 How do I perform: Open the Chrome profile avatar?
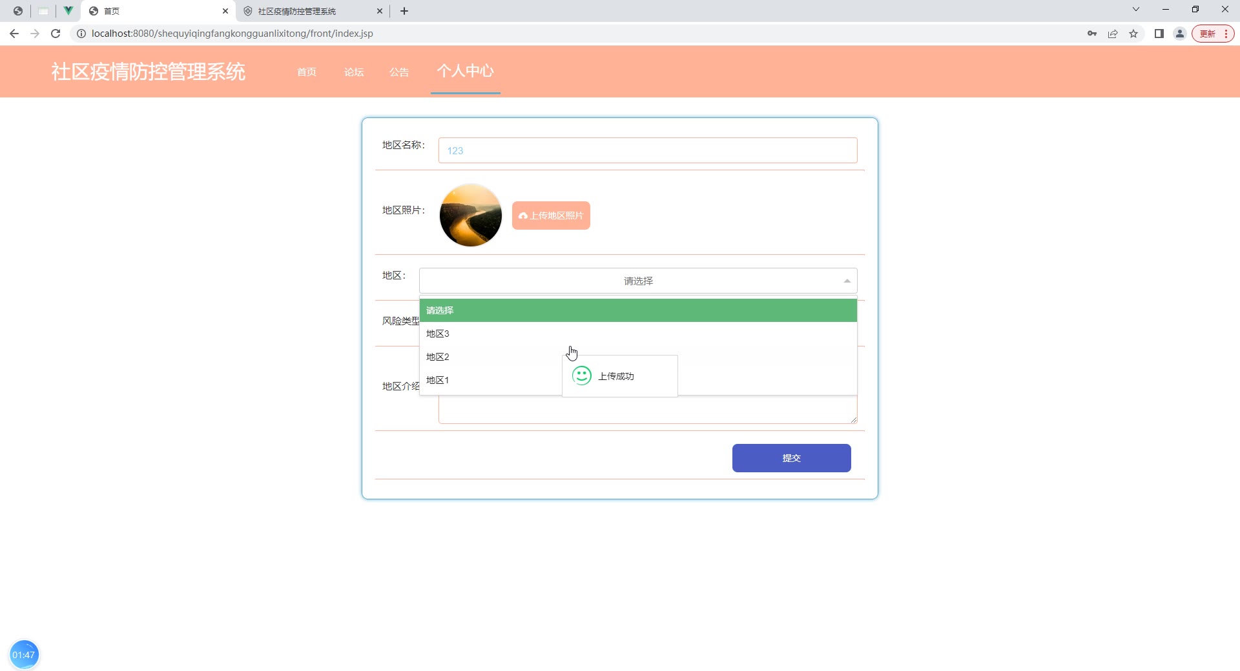[x=1180, y=34]
